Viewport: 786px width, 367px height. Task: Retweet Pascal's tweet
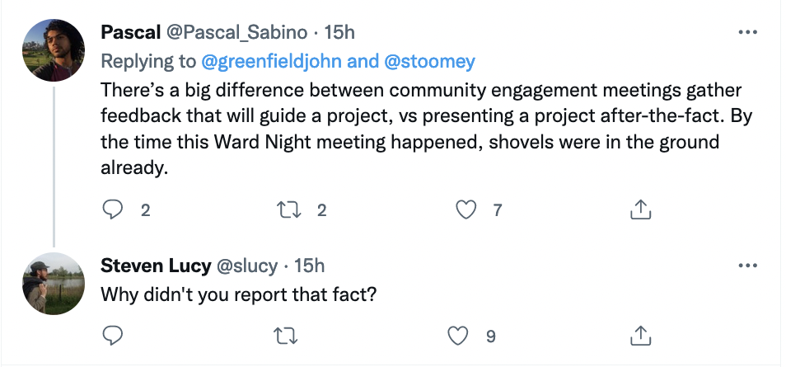click(289, 210)
